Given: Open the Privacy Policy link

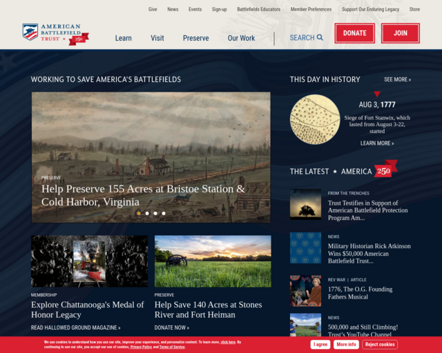Looking at the screenshot, I should (141, 347).
